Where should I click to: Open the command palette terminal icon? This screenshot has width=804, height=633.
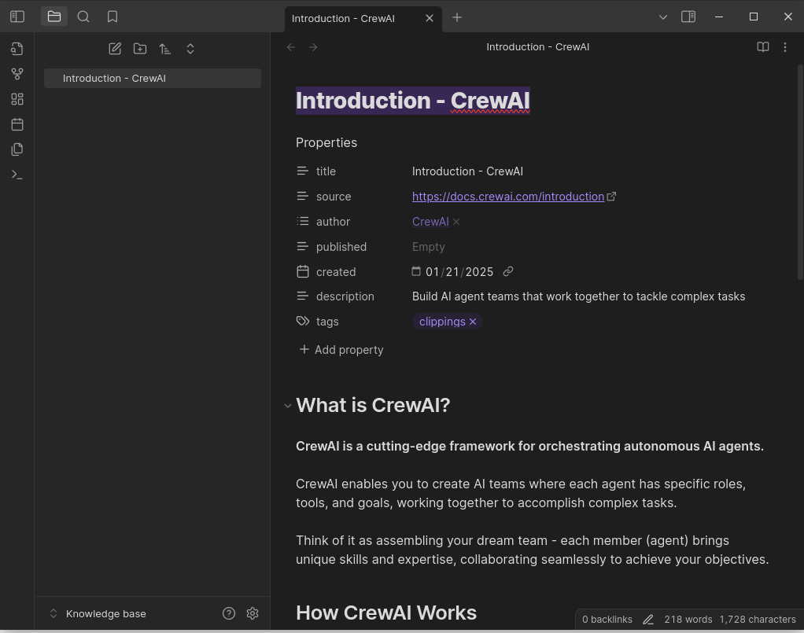17,175
